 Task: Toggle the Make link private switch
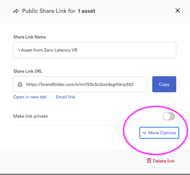[x=169, y=116]
